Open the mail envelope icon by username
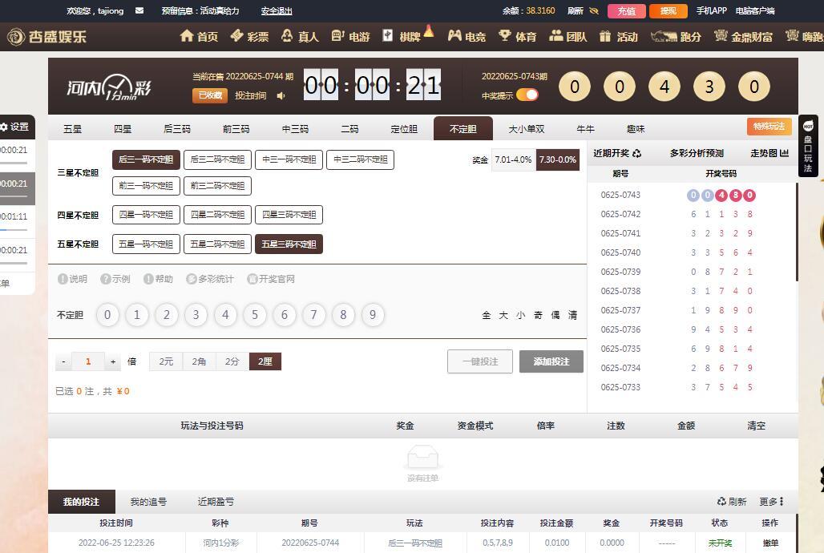 click(x=139, y=10)
